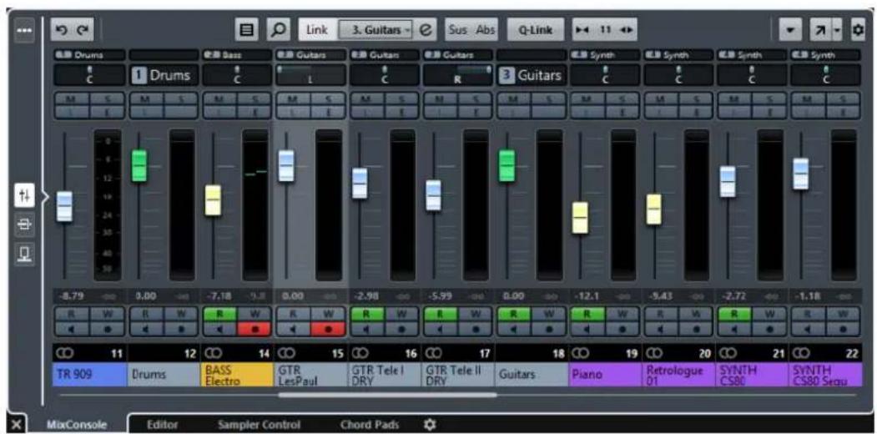877x434 pixels.
Task: Open the Functions Menu down-arrow
Action: [x=790, y=30]
